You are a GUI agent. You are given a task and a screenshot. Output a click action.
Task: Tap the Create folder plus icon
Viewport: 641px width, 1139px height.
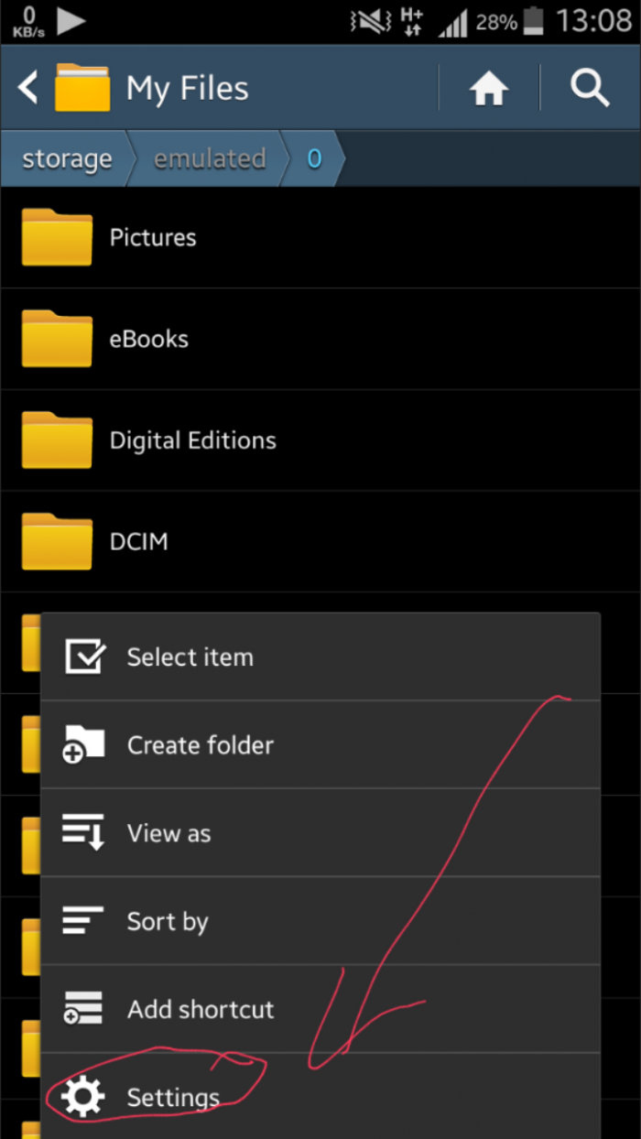pos(83,744)
